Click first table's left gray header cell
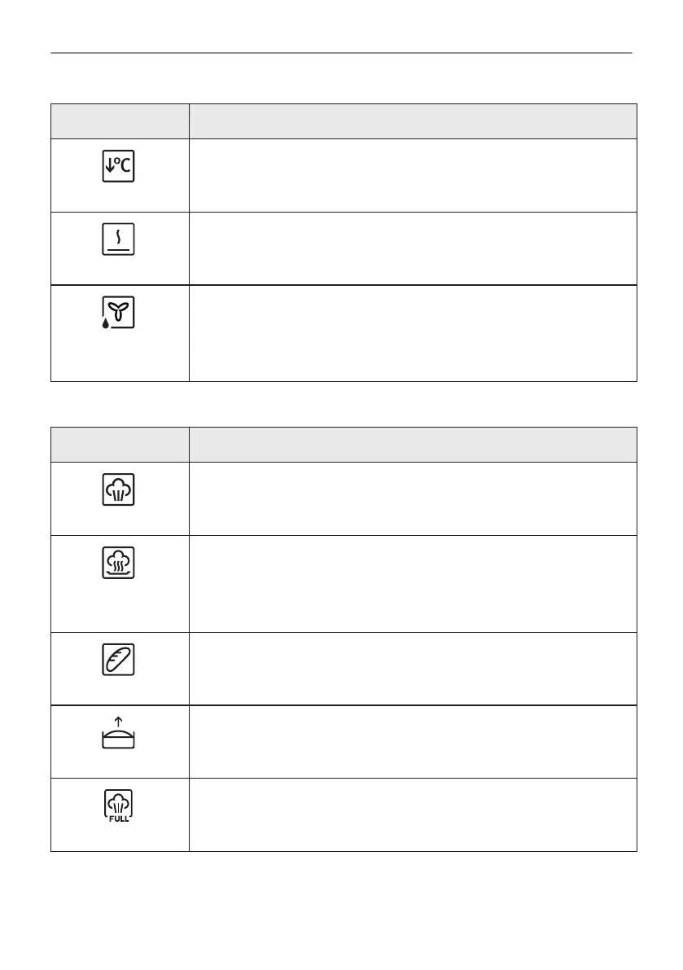The image size is (683, 970). [120, 121]
